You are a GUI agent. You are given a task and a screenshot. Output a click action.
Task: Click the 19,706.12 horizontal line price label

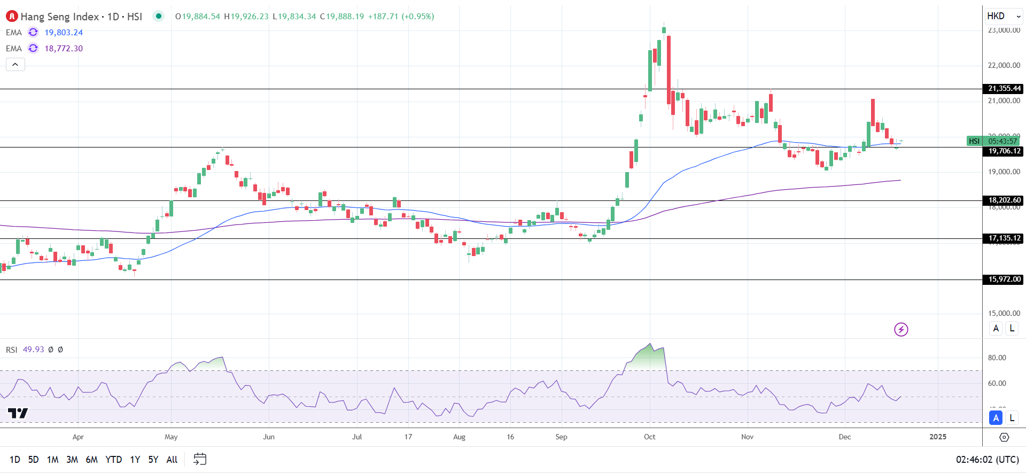coord(1004,151)
